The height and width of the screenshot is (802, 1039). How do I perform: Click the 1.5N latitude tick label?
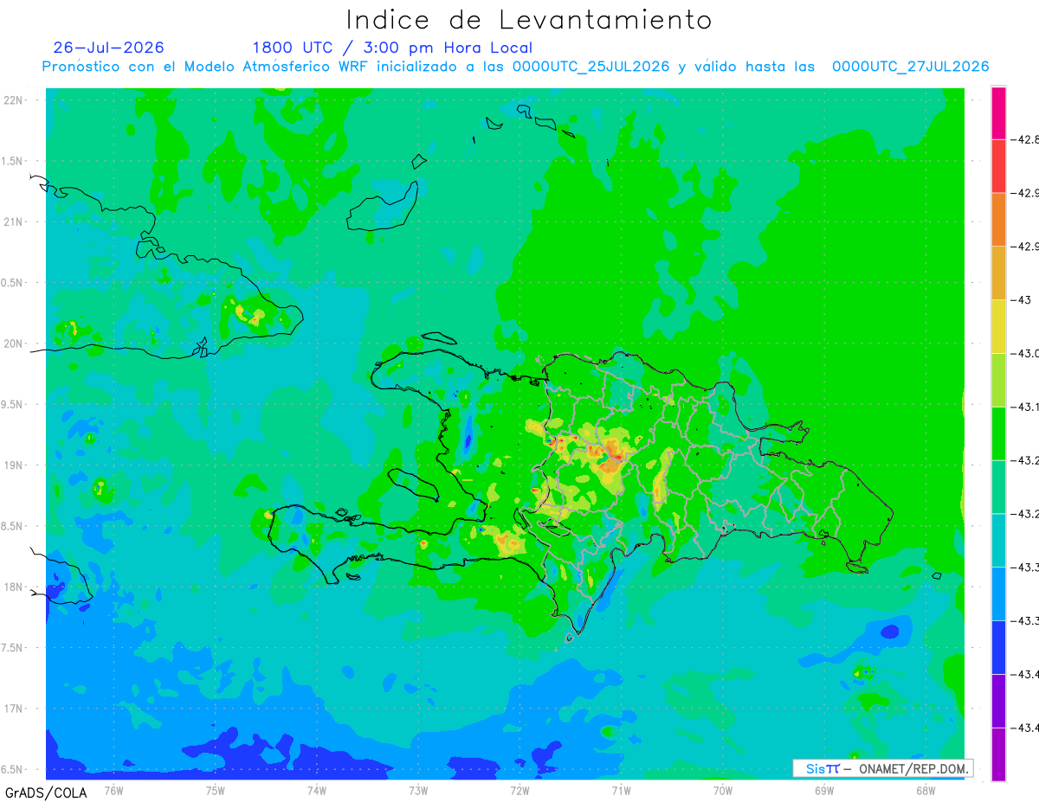(13, 161)
